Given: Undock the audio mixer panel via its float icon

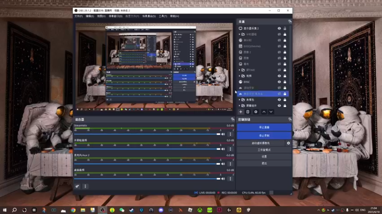Looking at the screenshot, I should pyautogui.click(x=233, y=119).
